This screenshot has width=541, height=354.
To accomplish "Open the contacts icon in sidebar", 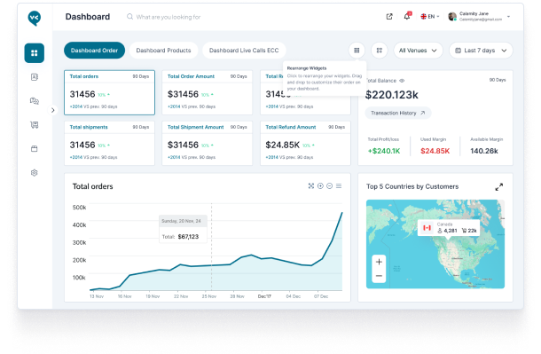I will click(35, 77).
